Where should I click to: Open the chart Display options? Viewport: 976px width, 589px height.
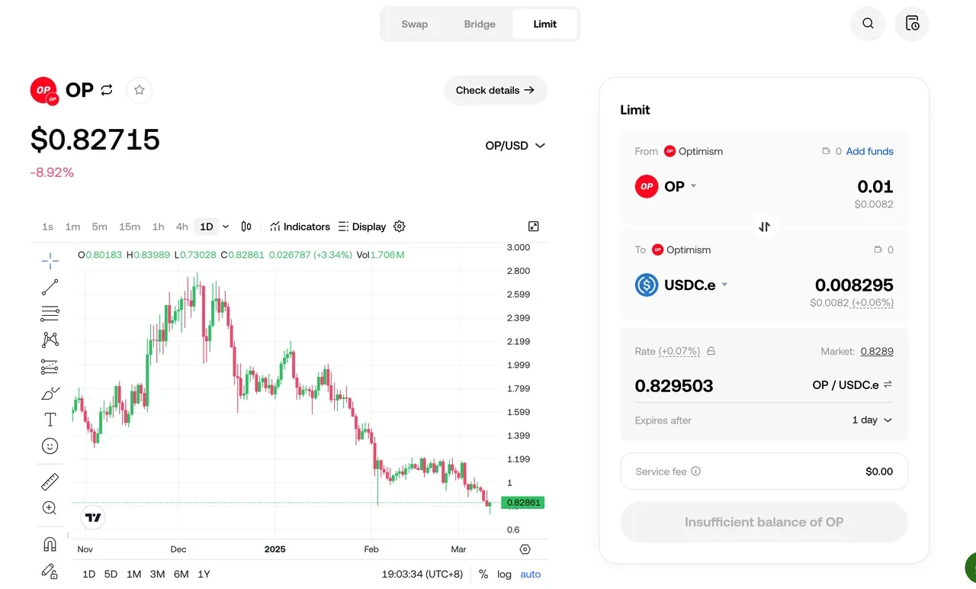[362, 227]
